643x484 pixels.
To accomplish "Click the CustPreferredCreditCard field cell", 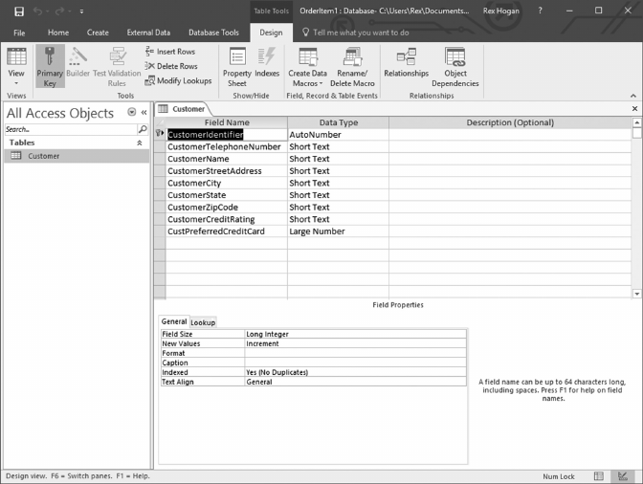I will pos(227,231).
